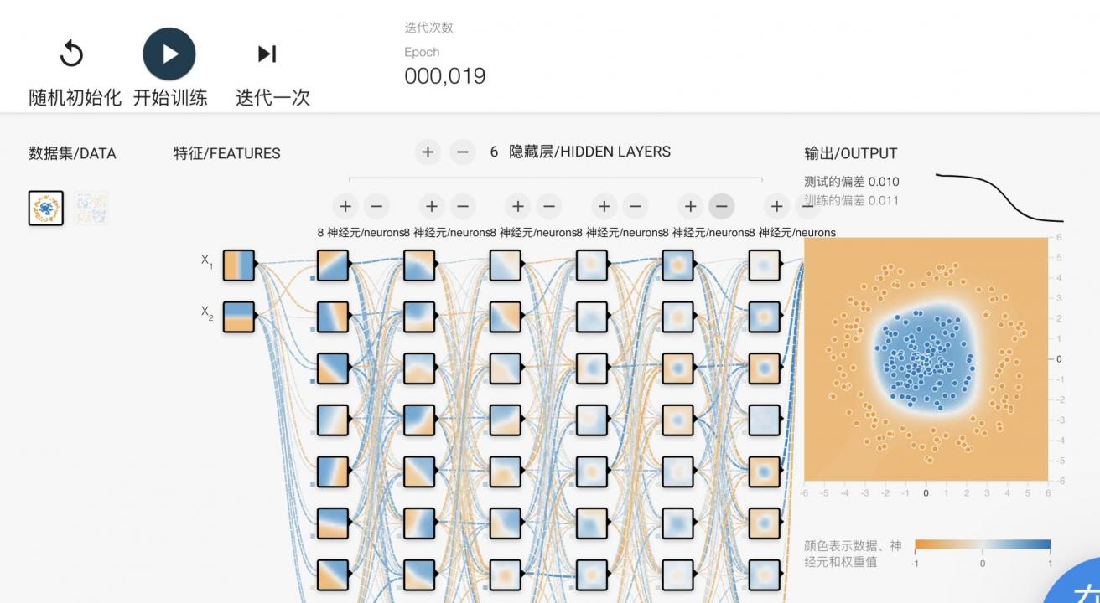Remove a neuron from the fifth hidden layer
Viewport: 1100px width, 603px height.
[x=721, y=206]
